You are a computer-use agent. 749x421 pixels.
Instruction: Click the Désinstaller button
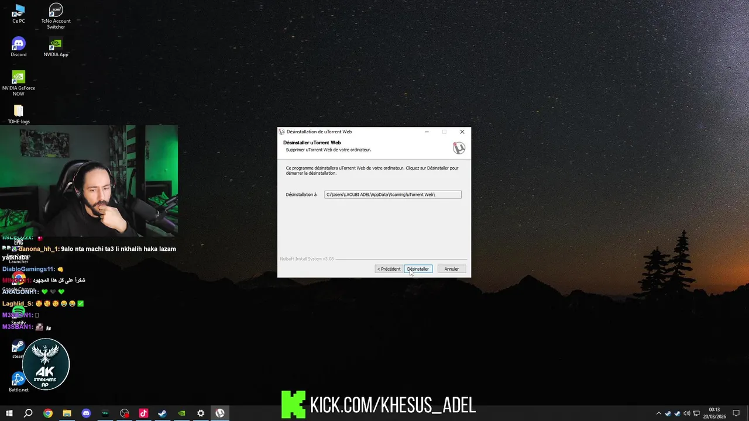coord(418,269)
